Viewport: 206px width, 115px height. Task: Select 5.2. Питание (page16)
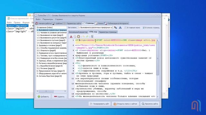coord(51,68)
